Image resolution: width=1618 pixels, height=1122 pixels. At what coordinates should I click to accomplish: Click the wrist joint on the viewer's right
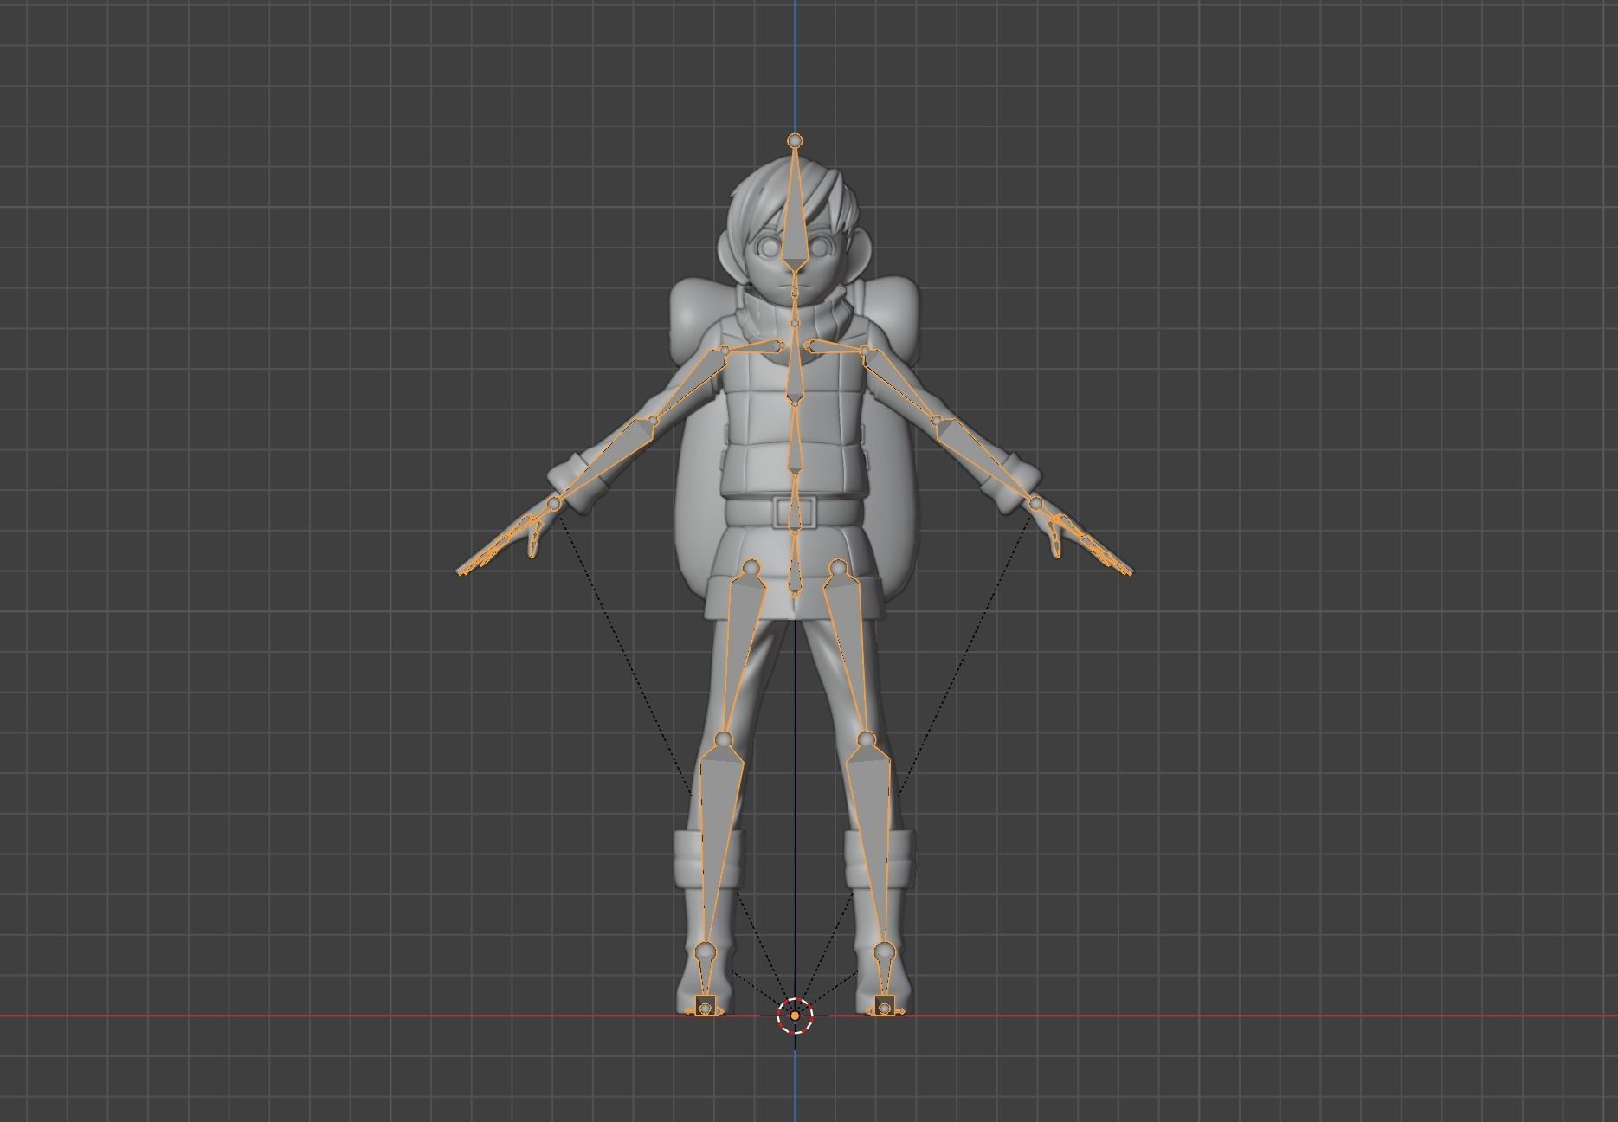tap(1035, 503)
